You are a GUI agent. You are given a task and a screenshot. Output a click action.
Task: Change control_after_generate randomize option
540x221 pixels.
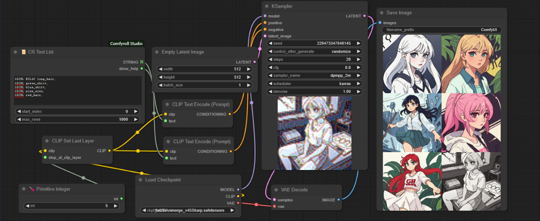[315, 51]
